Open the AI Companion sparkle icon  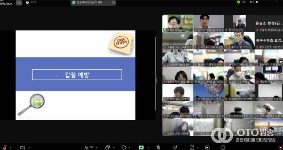click(175, 148)
